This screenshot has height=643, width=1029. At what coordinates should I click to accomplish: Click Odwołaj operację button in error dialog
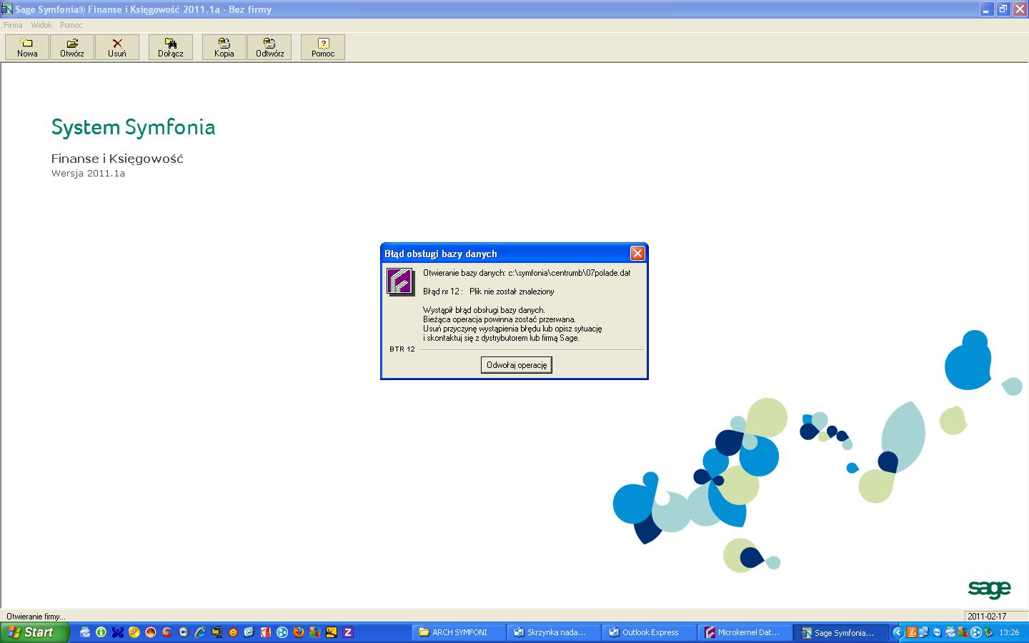pos(517,365)
